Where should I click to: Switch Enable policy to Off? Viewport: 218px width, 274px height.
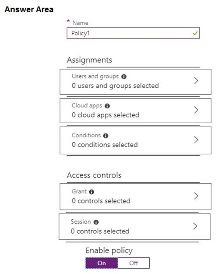pyautogui.click(x=134, y=263)
